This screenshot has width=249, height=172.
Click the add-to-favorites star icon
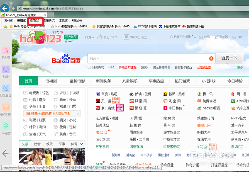point(5,26)
